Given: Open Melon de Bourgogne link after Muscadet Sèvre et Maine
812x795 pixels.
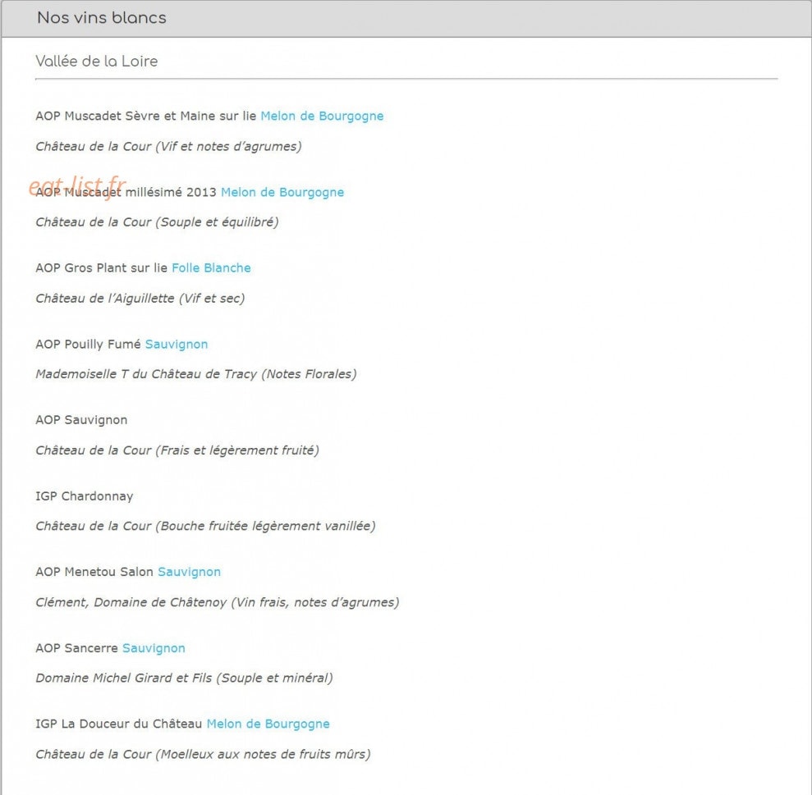Looking at the screenshot, I should [322, 116].
